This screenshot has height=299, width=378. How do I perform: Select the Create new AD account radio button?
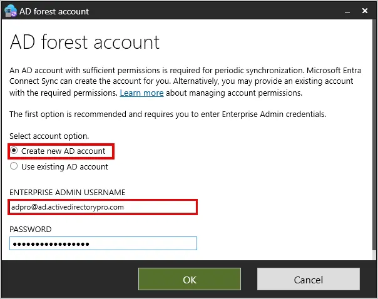[14, 151]
